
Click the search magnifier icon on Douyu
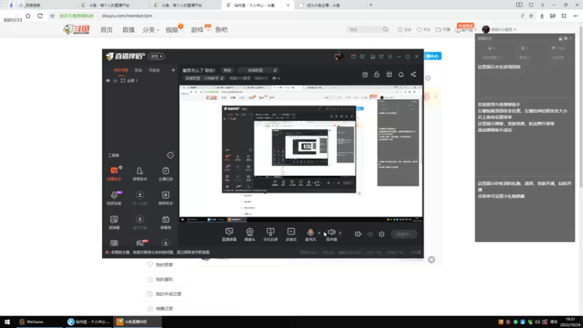[x=386, y=29]
